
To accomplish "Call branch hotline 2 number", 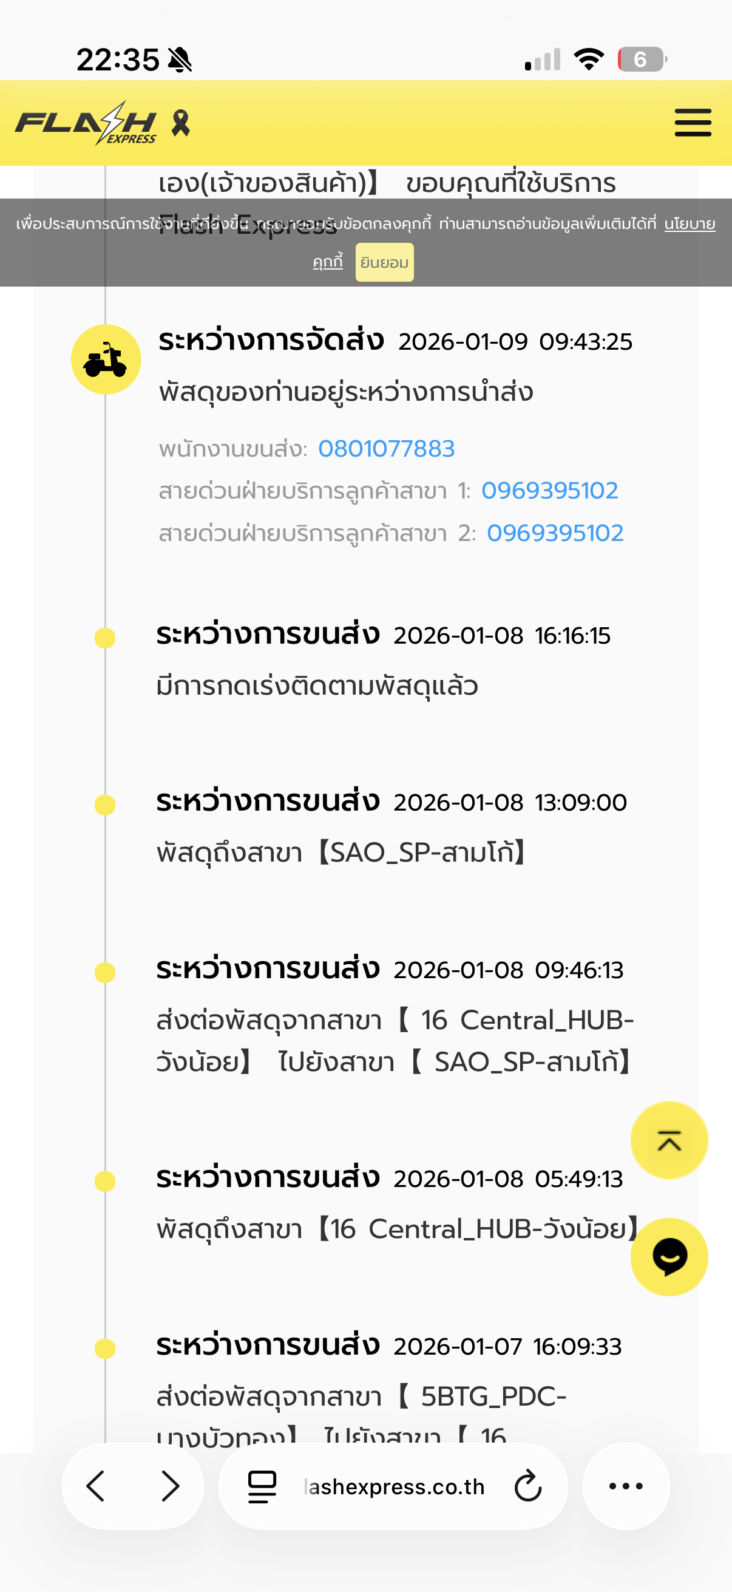I will pyautogui.click(x=555, y=532).
